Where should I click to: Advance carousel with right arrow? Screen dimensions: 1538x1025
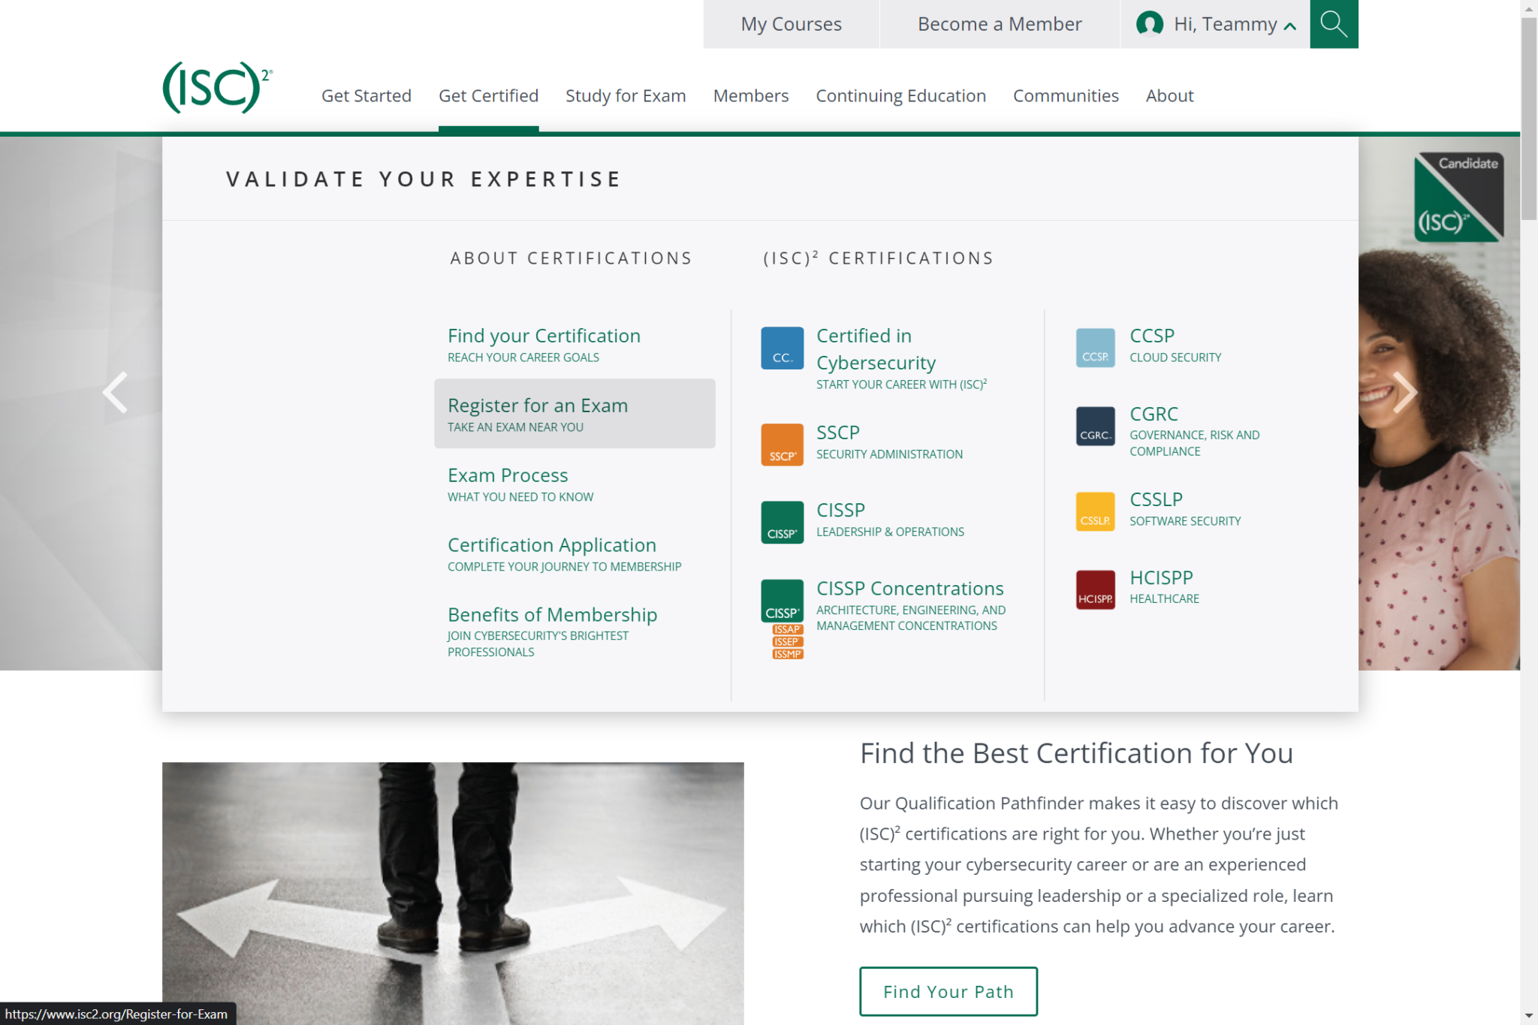point(1406,392)
